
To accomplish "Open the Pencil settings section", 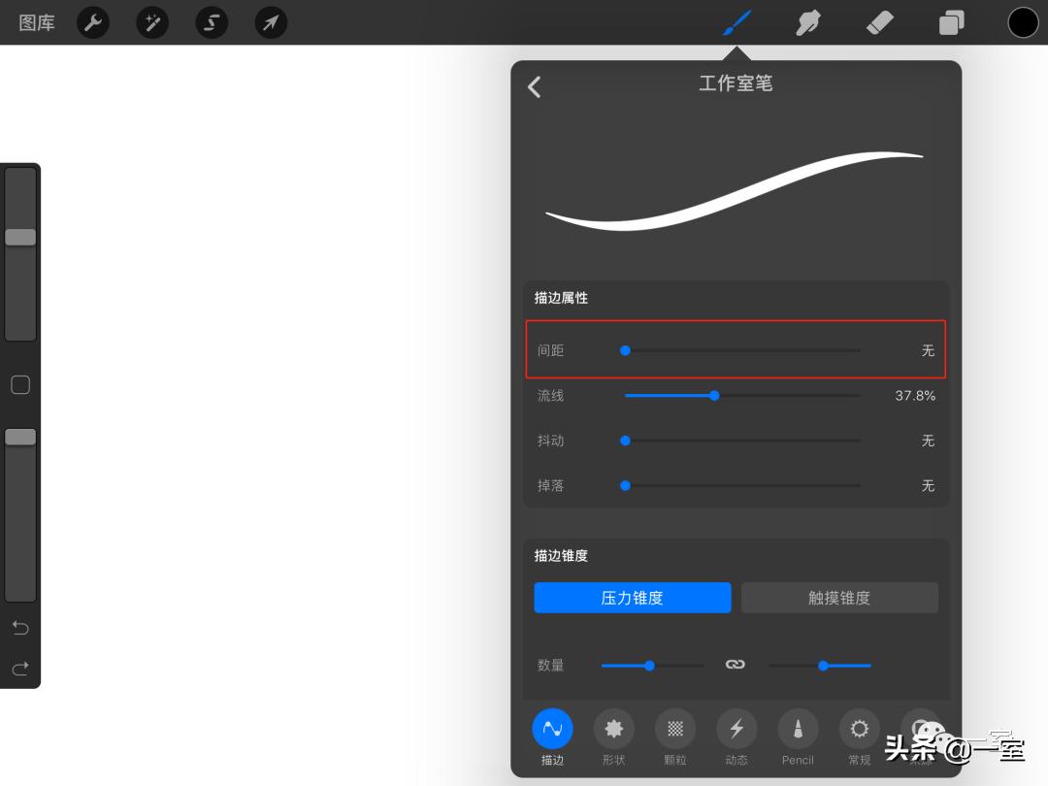I will tap(797, 737).
